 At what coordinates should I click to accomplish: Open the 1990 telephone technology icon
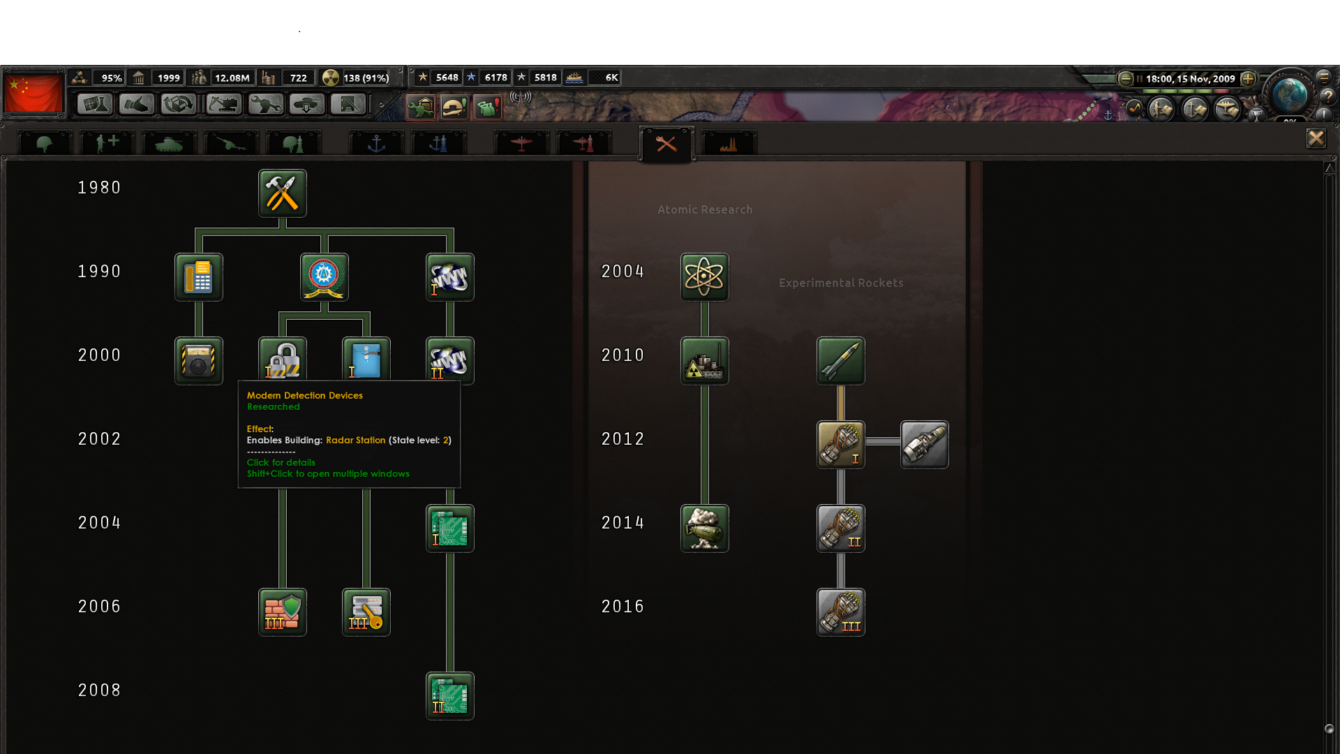tap(198, 277)
